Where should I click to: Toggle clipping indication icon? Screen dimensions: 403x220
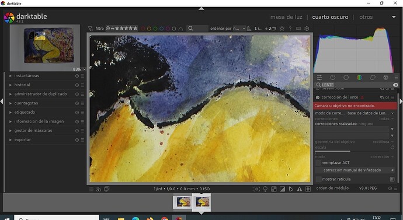pos(282,189)
